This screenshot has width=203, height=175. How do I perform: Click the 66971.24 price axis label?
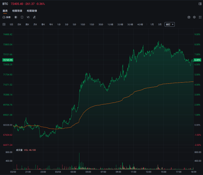(x=8, y=145)
